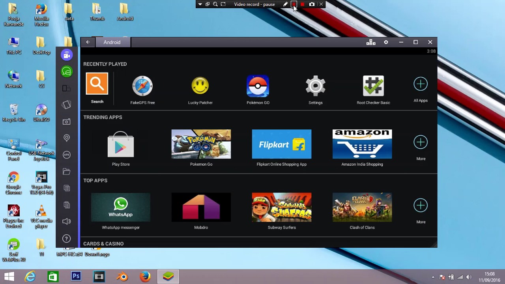Stop the video recording
Viewport: 505px width, 284px height.
[302, 4]
